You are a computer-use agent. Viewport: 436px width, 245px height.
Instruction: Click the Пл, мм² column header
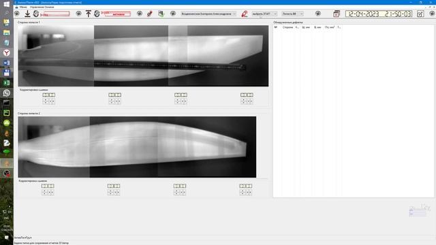pyautogui.click(x=330, y=27)
